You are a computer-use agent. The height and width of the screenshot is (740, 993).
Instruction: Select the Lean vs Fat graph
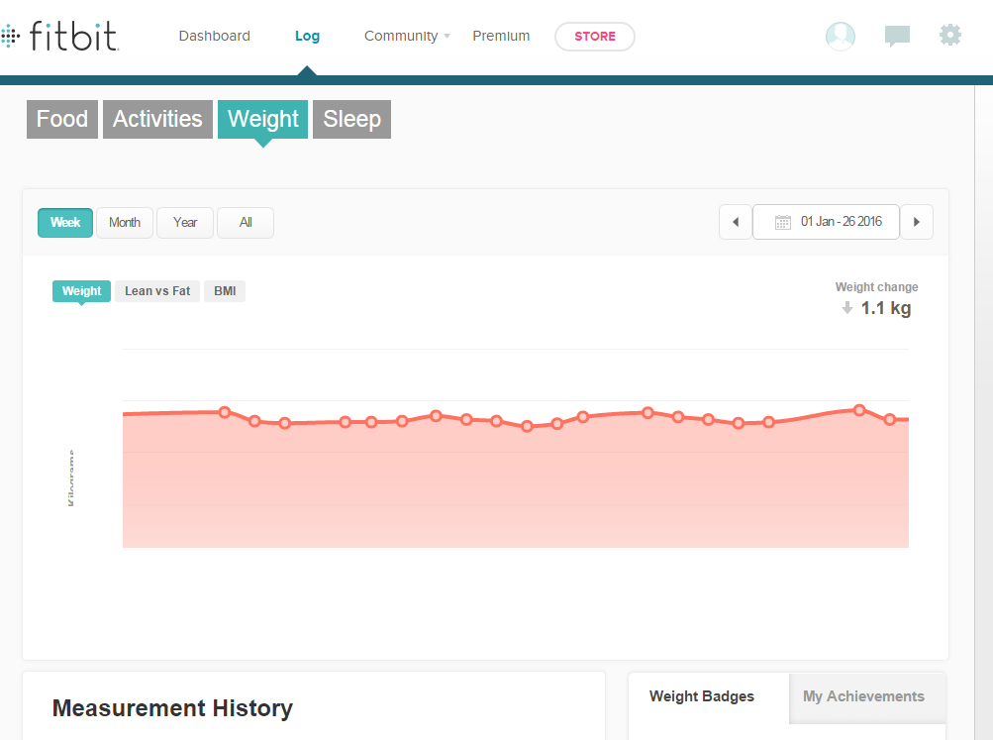(157, 291)
